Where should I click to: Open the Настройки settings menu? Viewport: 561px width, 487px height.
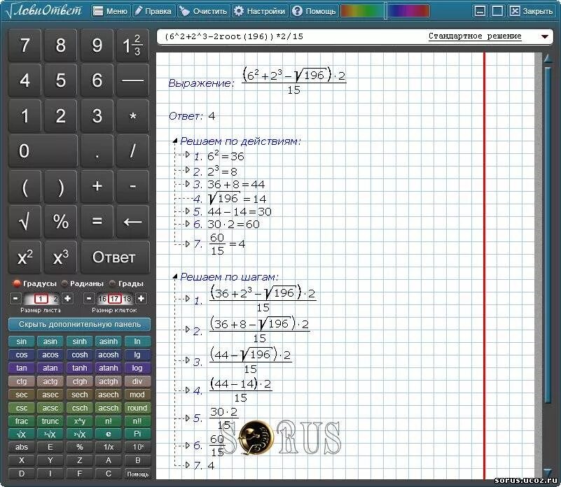pos(260,11)
